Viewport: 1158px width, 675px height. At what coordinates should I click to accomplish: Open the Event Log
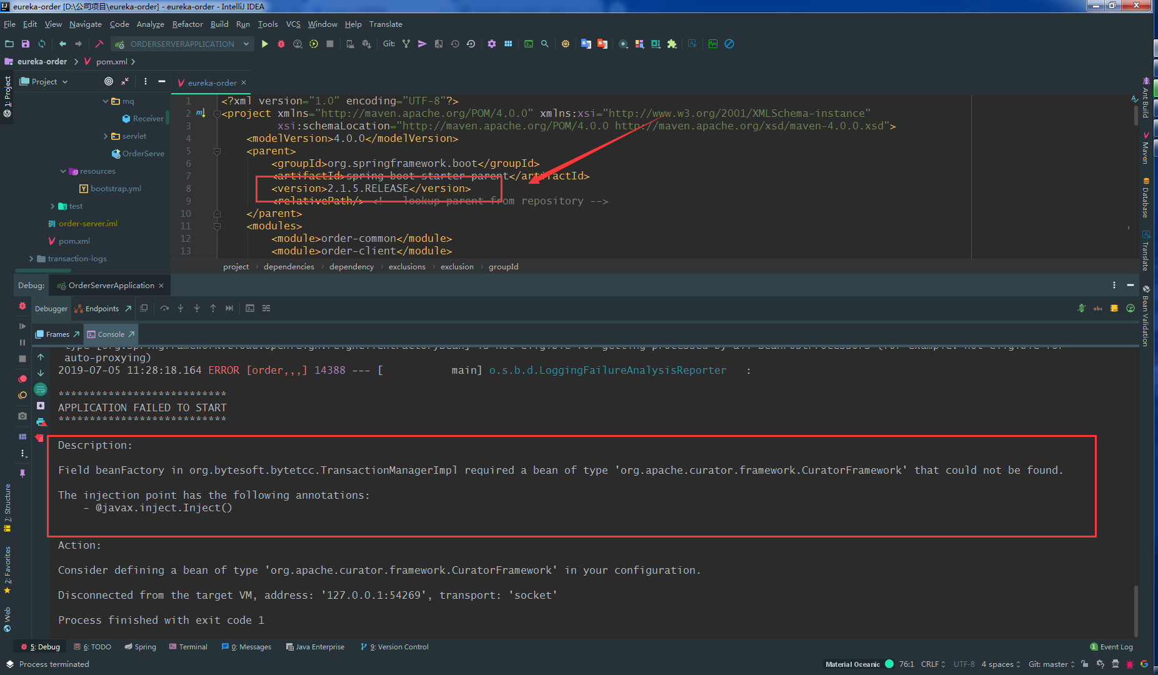[1111, 647]
